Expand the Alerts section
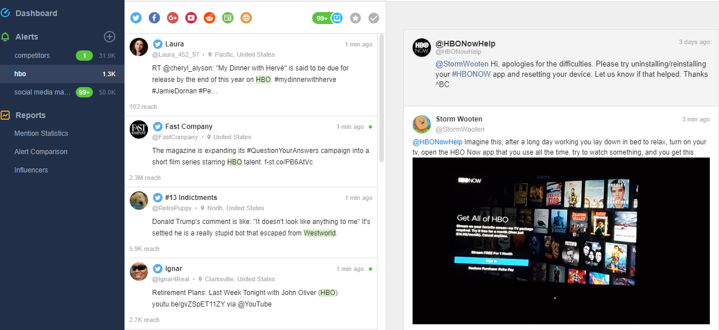The image size is (719, 330). (x=27, y=37)
